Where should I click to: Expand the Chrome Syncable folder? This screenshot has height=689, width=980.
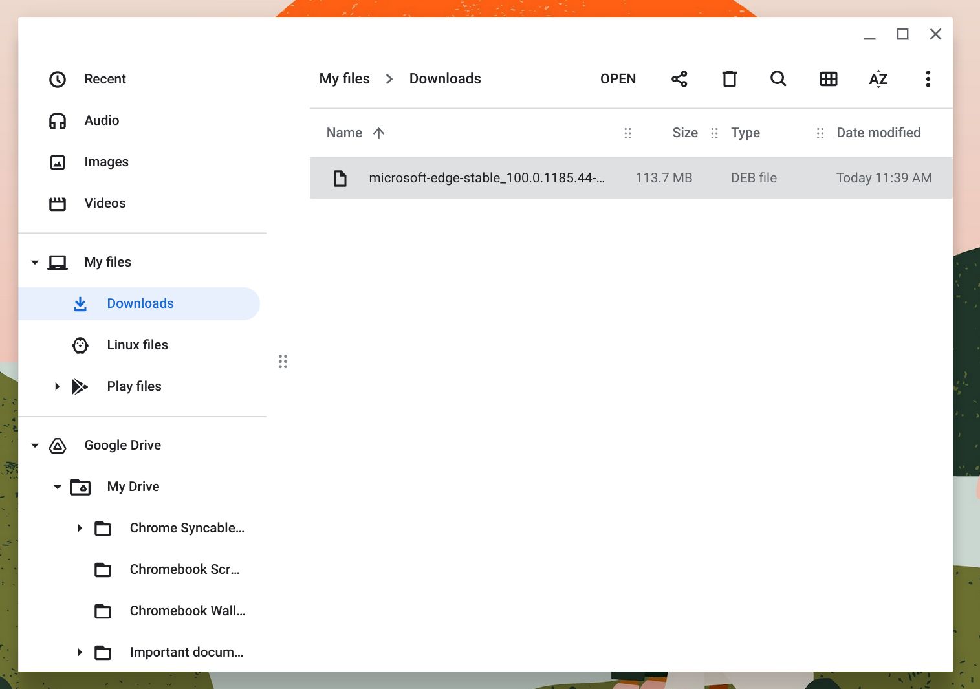click(79, 529)
